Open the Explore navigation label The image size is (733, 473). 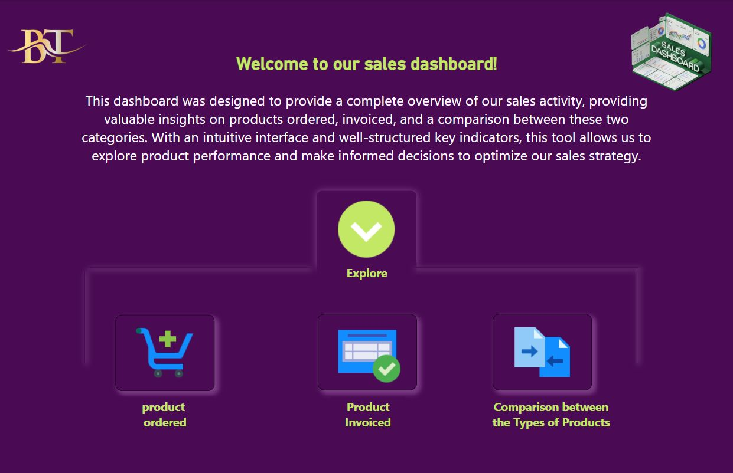tap(366, 273)
